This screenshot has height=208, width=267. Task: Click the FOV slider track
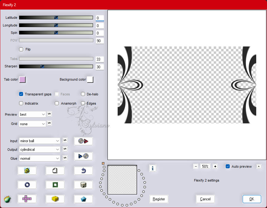(x=56, y=40)
